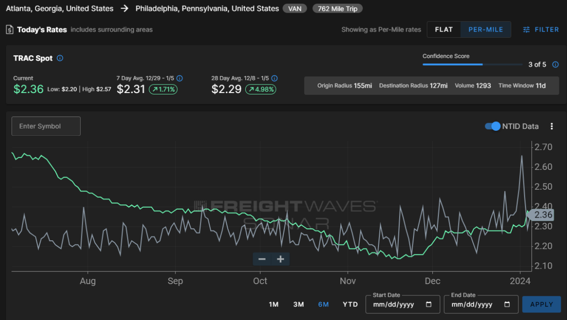
Task: Click the Confidence Score info icon
Action: click(556, 64)
